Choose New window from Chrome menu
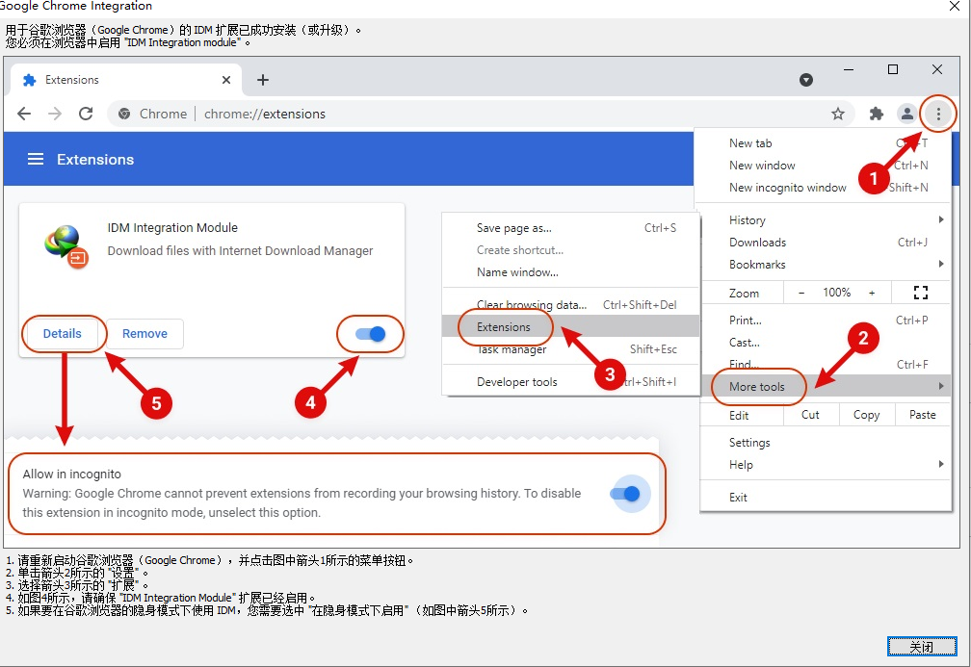 pos(823,166)
